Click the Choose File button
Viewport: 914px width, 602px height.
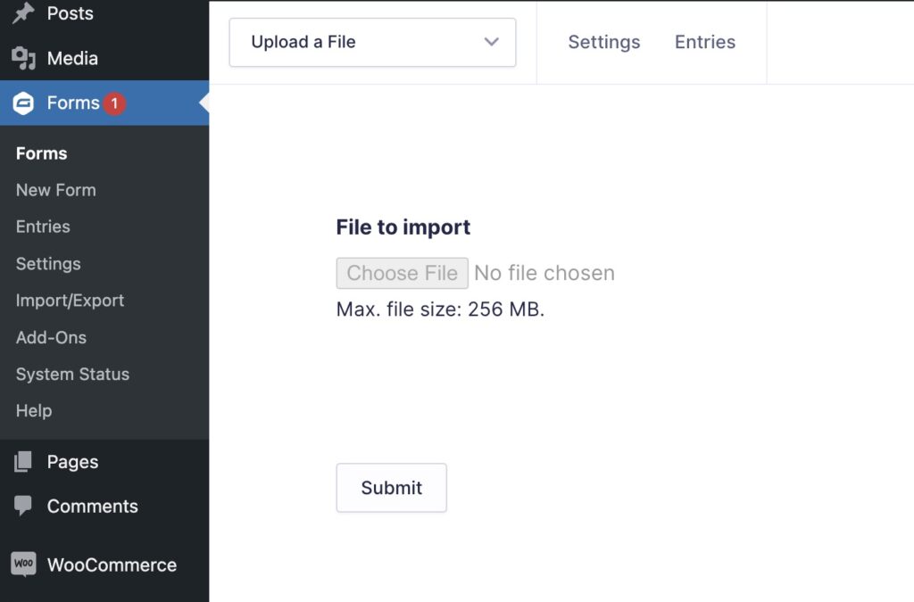[402, 272]
